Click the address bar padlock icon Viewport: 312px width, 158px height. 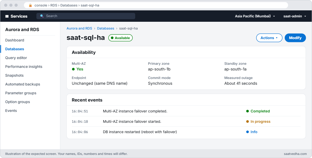[x=30, y=5]
